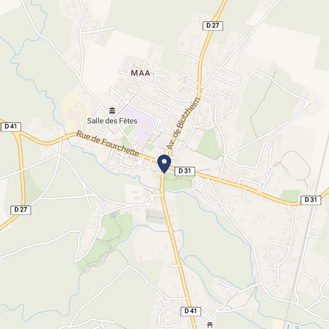329x329 pixels.
Task: Select the partial blue "La" water label
Action: (293, 326)
